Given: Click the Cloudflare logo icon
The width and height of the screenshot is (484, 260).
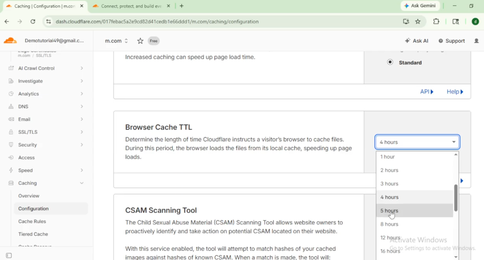Looking at the screenshot, I should pyautogui.click(x=10, y=41).
